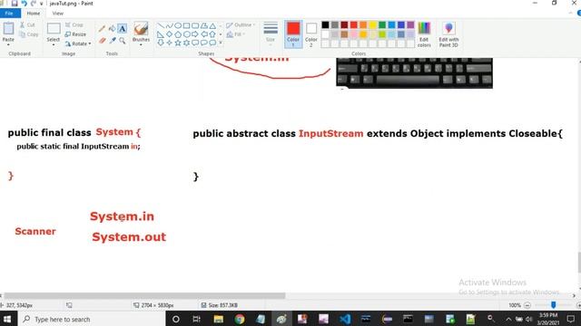Open the shape Fill dropdown
Viewport: 581px width, 326px height.
tap(236, 34)
